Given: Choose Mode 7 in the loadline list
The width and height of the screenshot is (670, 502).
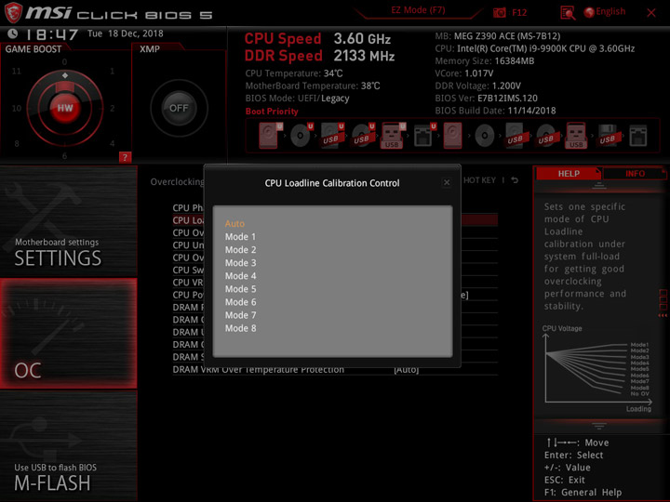Looking at the screenshot, I should pyautogui.click(x=241, y=315).
